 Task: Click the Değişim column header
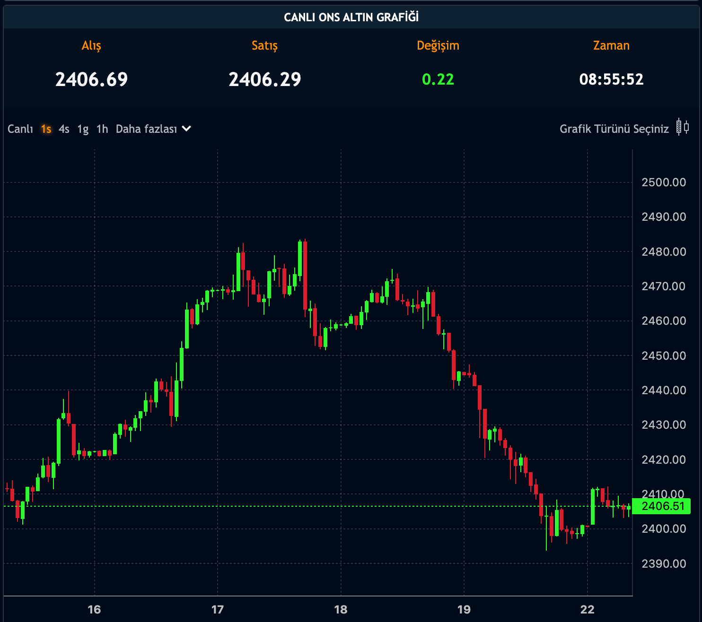pos(438,45)
